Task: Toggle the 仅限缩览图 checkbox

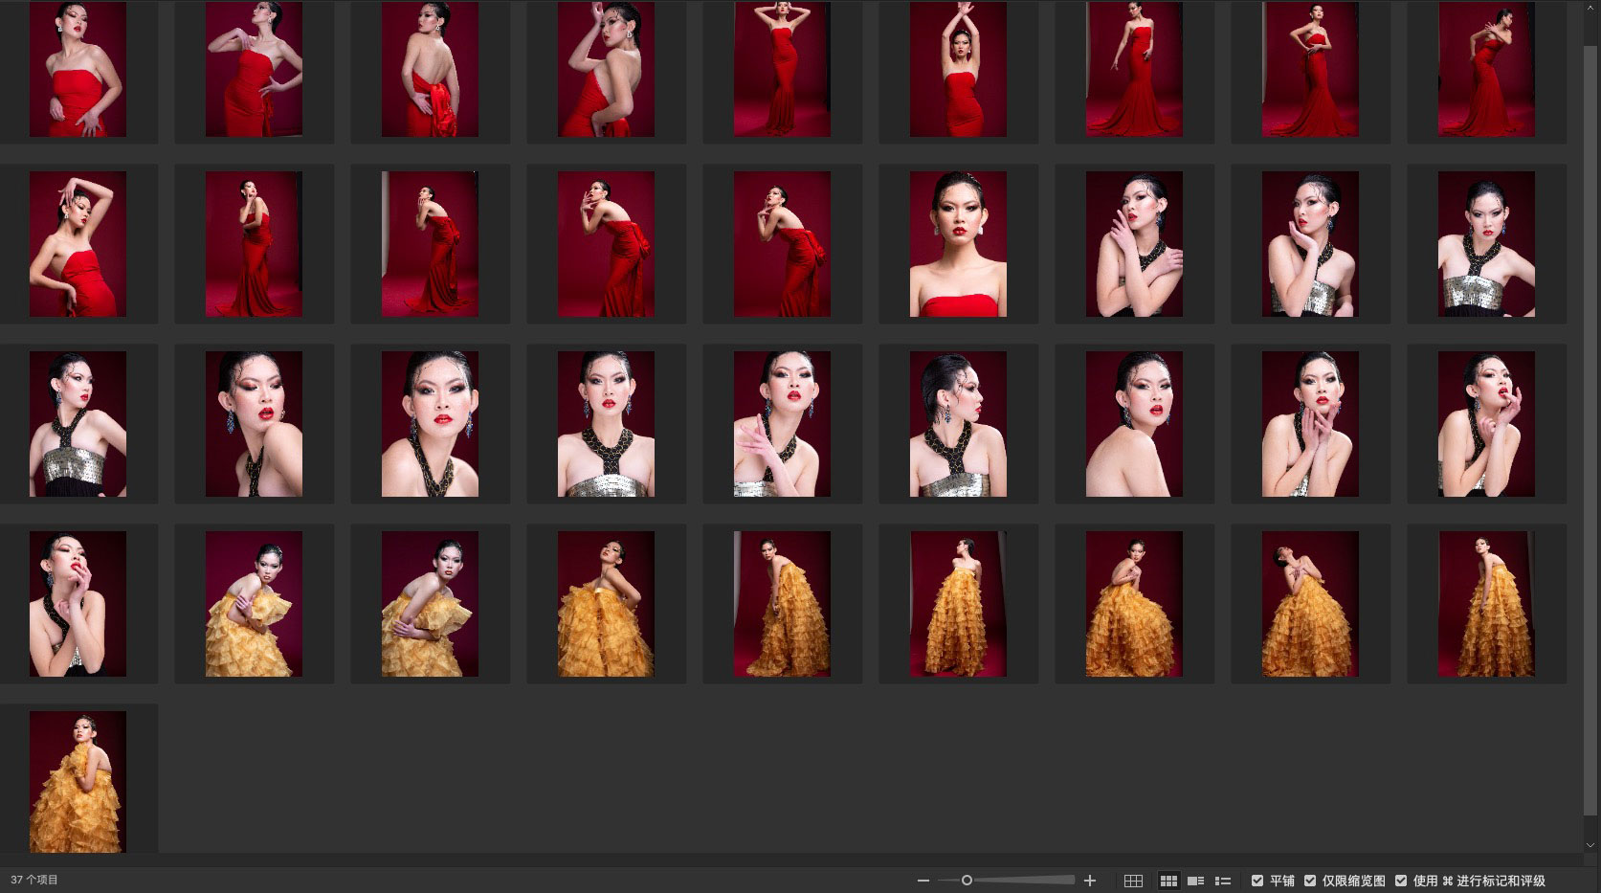Action: tap(1310, 881)
